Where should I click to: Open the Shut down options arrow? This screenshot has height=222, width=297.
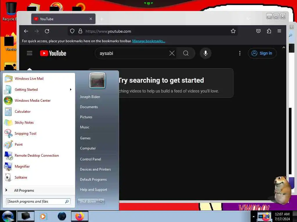(101, 201)
